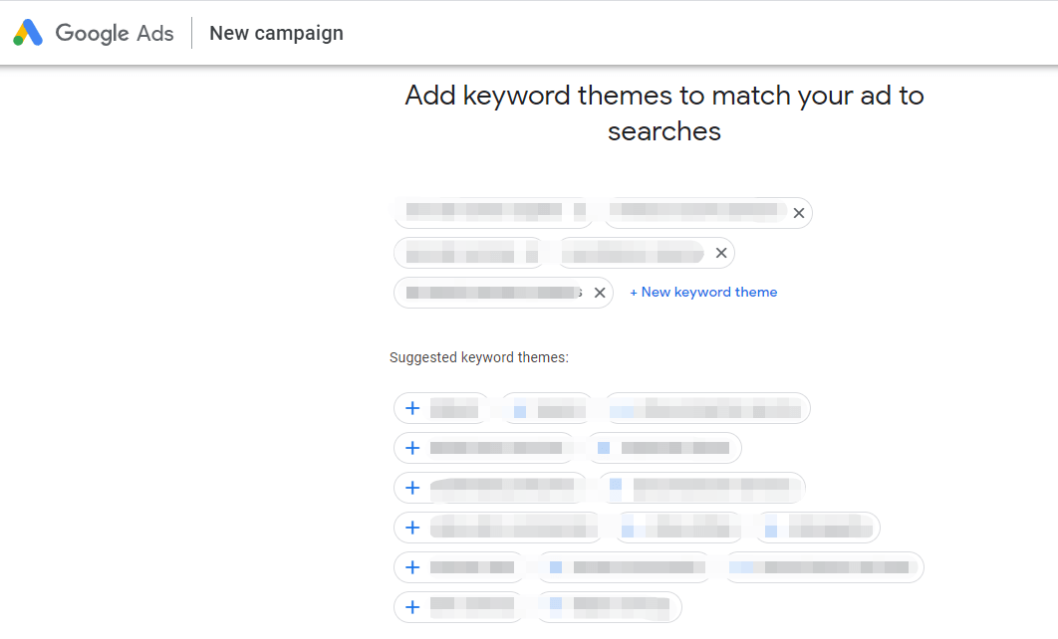
Task: Add the fifth suggested keyword theme
Action: tap(412, 567)
